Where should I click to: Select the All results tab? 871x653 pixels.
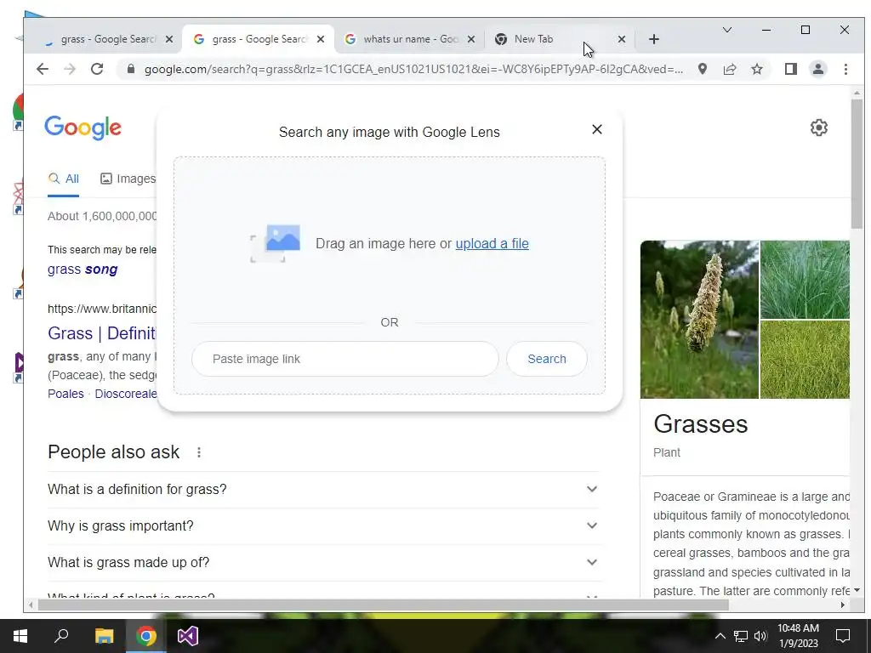coord(63,179)
